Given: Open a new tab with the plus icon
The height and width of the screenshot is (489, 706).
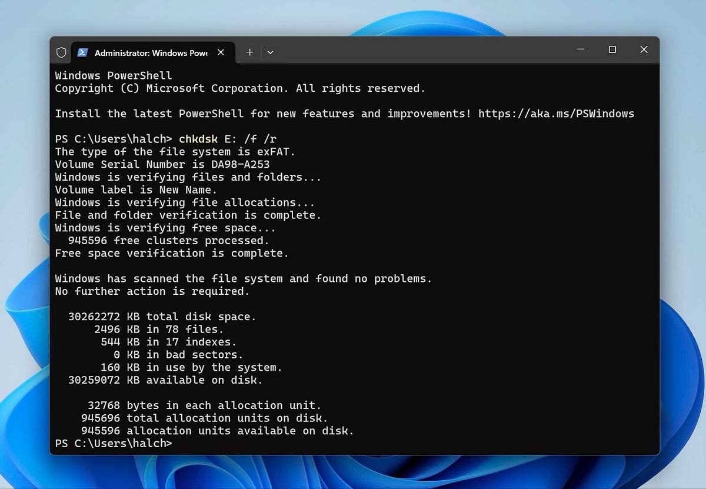Looking at the screenshot, I should point(249,52).
